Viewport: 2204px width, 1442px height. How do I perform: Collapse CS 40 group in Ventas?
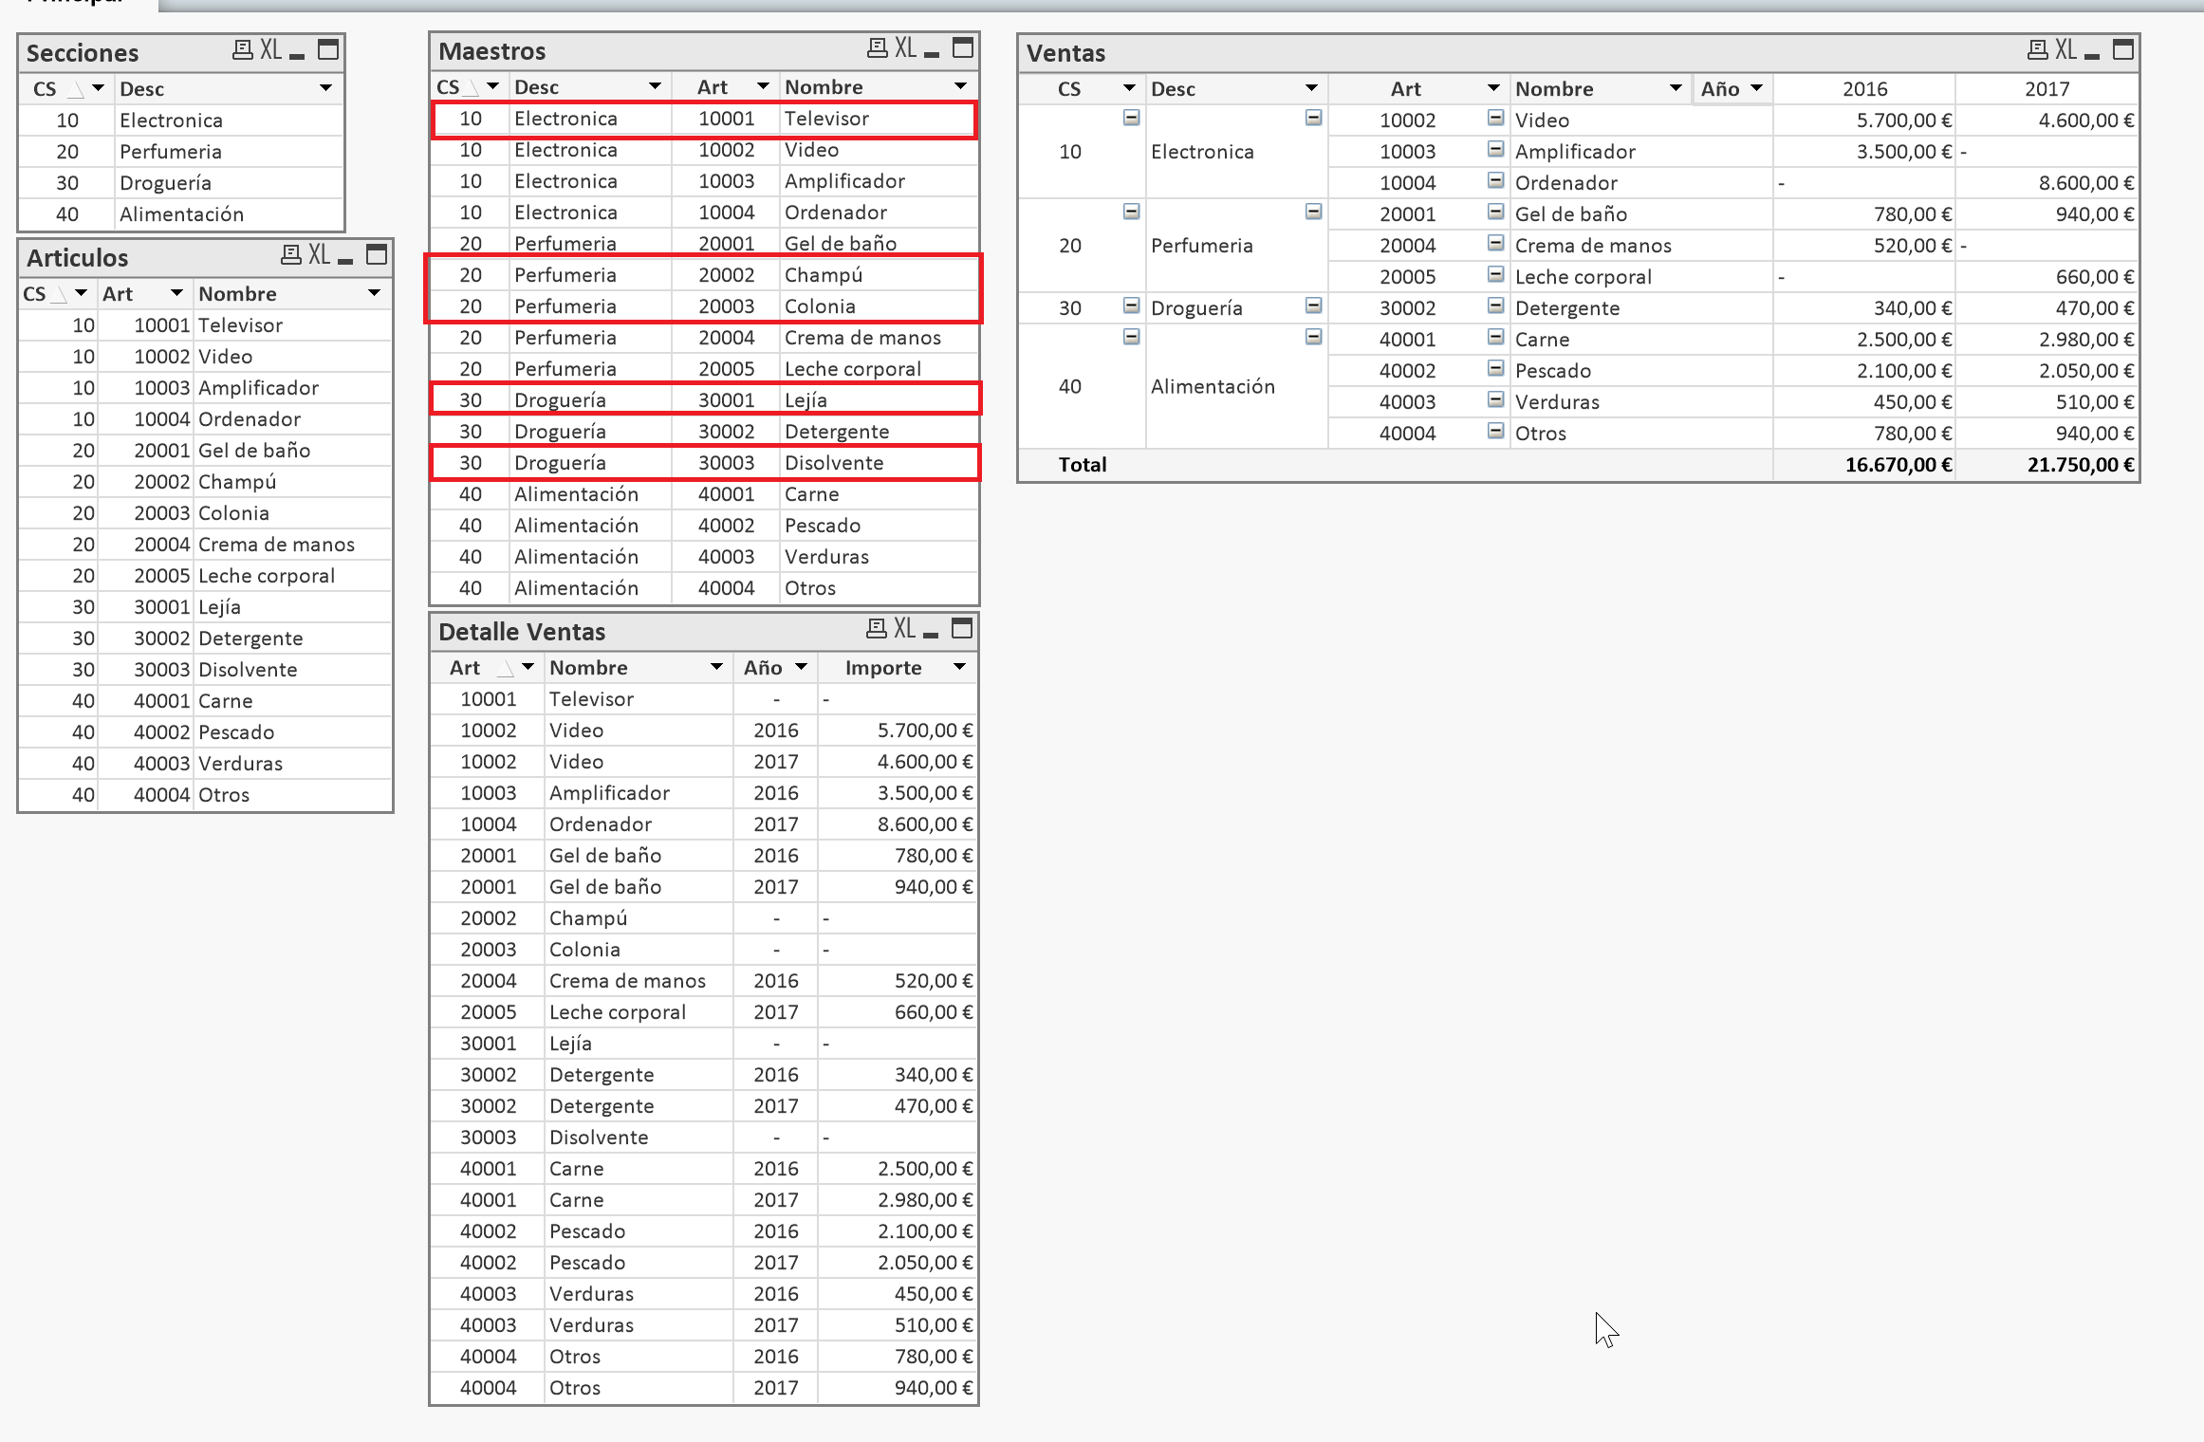tap(1131, 337)
